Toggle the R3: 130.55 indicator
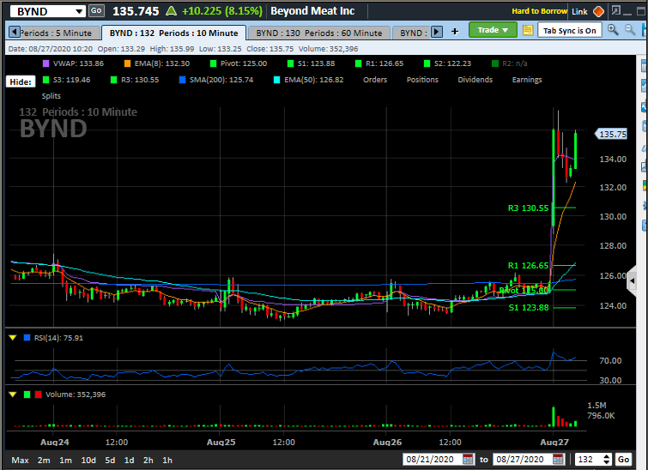Screen dimensions: 648x470 pyautogui.click(x=135, y=80)
